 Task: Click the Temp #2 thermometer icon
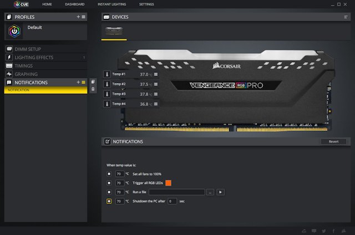pyautogui.click(x=107, y=84)
